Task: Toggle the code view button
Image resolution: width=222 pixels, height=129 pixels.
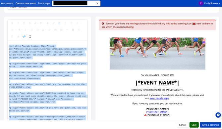Action: click(24, 37)
